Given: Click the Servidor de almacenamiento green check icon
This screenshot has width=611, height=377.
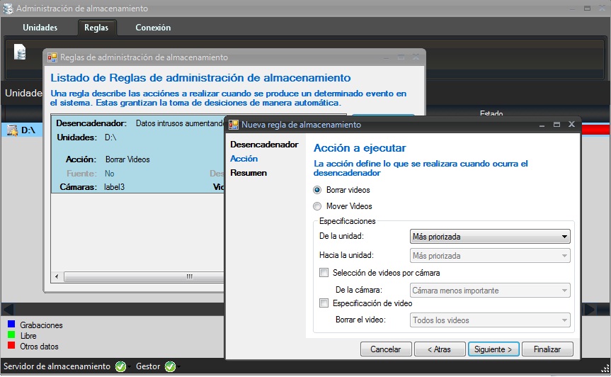Looking at the screenshot, I should tap(120, 366).
